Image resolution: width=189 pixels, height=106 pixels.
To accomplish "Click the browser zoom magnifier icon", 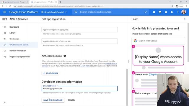I will tap(172, 6).
